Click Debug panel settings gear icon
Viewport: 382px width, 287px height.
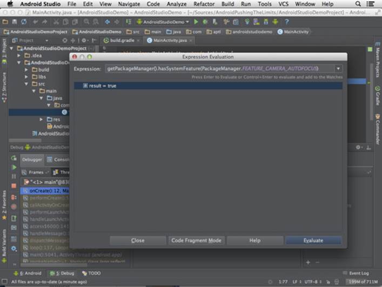[x=359, y=148]
